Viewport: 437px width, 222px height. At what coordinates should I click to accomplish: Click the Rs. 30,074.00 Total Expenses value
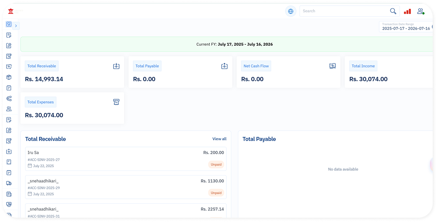click(x=44, y=115)
